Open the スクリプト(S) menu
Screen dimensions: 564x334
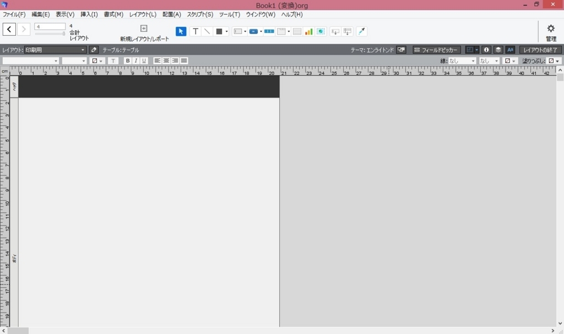tap(200, 14)
